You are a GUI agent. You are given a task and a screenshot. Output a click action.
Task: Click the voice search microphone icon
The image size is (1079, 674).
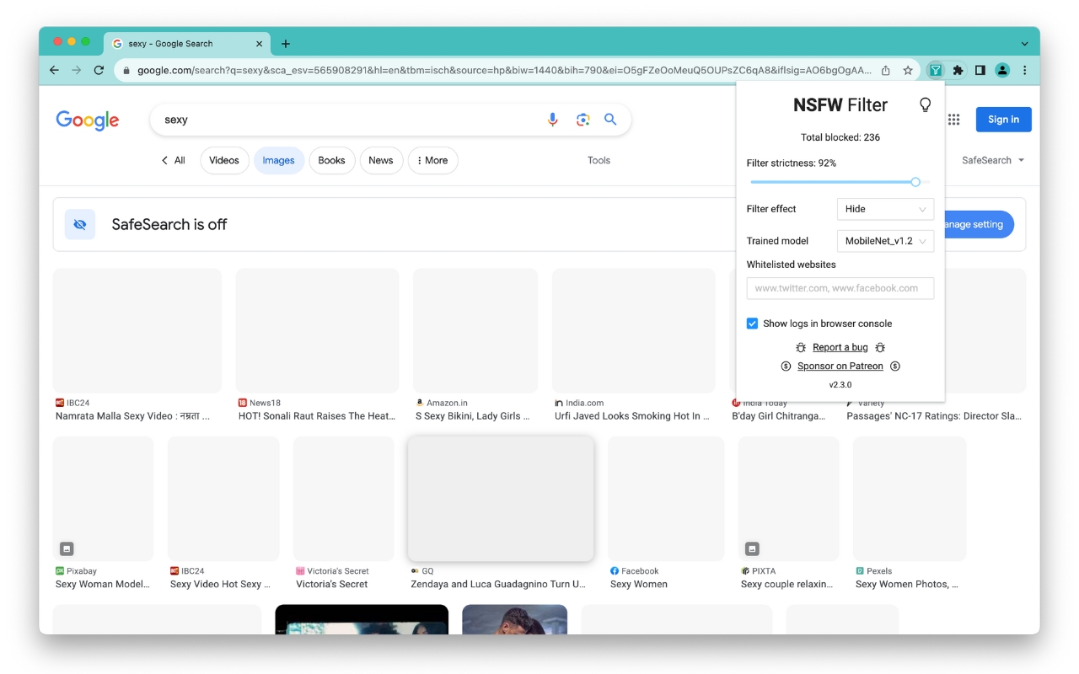coord(552,120)
